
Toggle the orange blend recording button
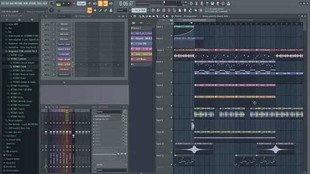pos(106,3)
